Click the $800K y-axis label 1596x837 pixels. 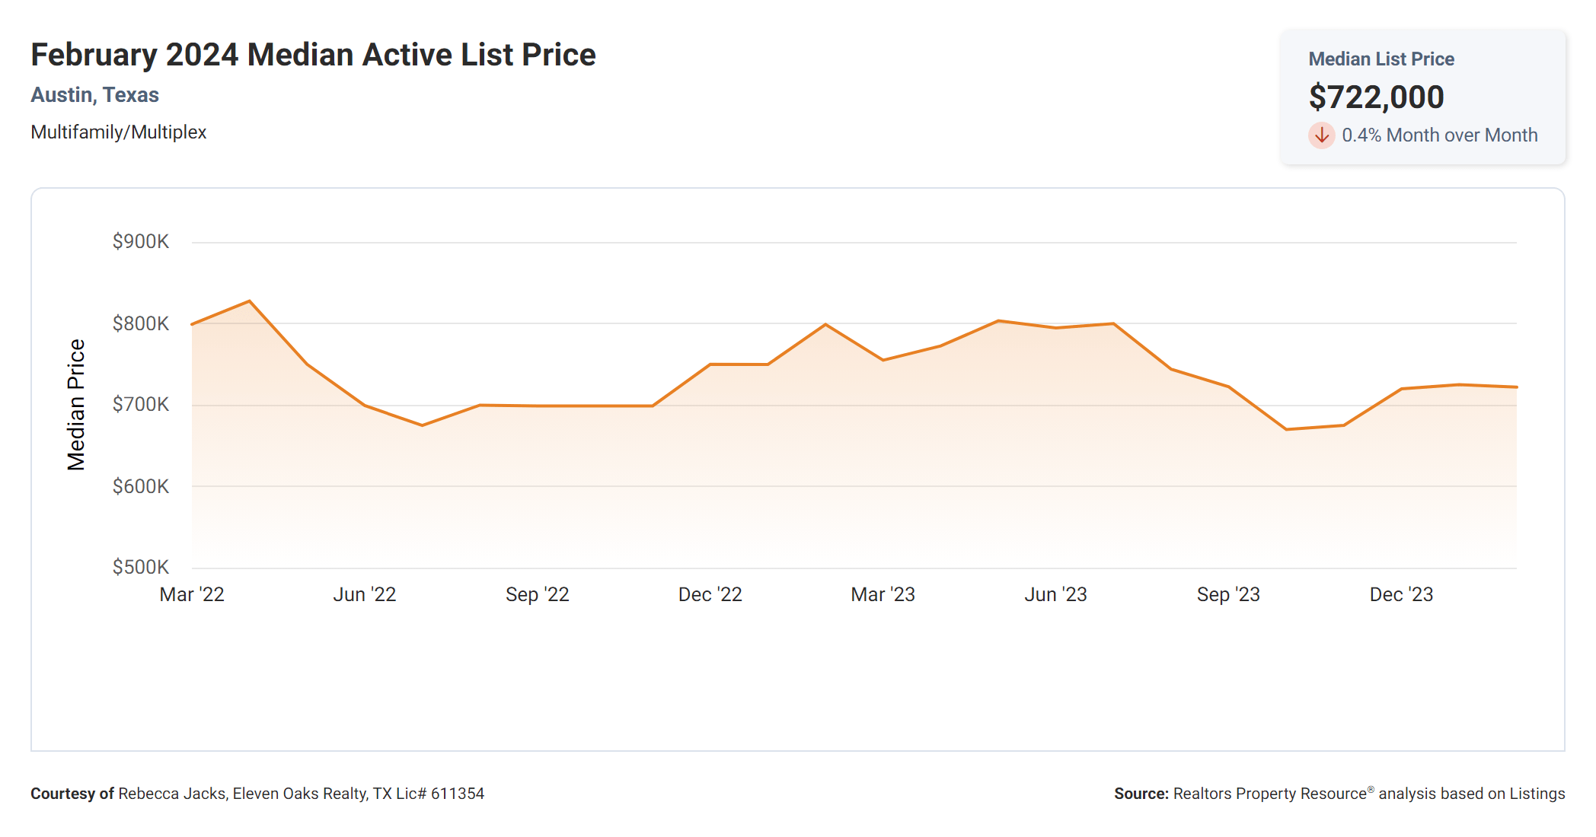[x=141, y=323]
